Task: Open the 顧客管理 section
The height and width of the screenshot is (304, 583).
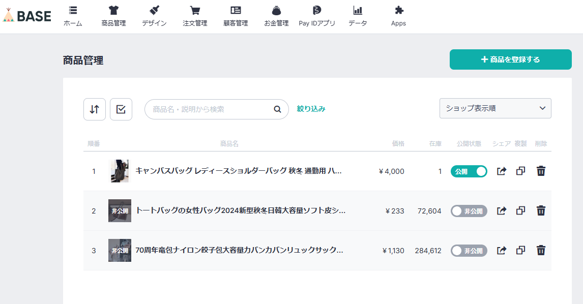Action: pos(236,16)
